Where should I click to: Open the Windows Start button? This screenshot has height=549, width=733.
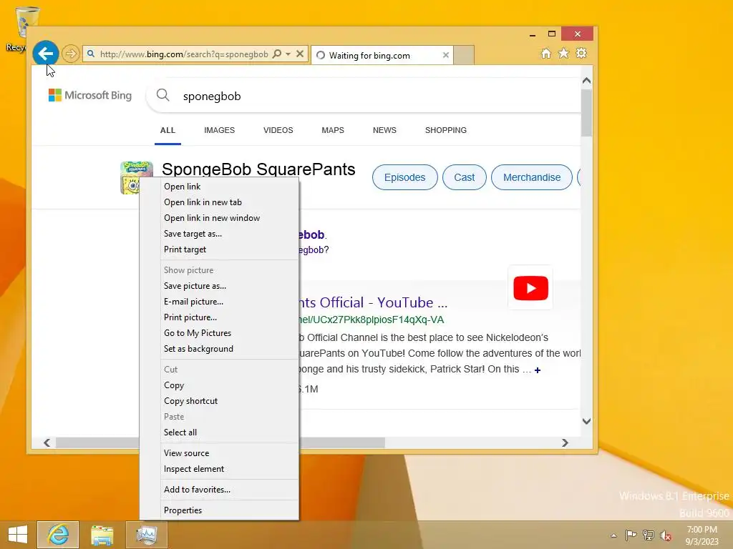[x=18, y=535]
